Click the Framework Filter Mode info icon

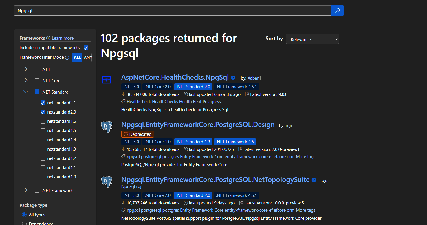(x=67, y=57)
